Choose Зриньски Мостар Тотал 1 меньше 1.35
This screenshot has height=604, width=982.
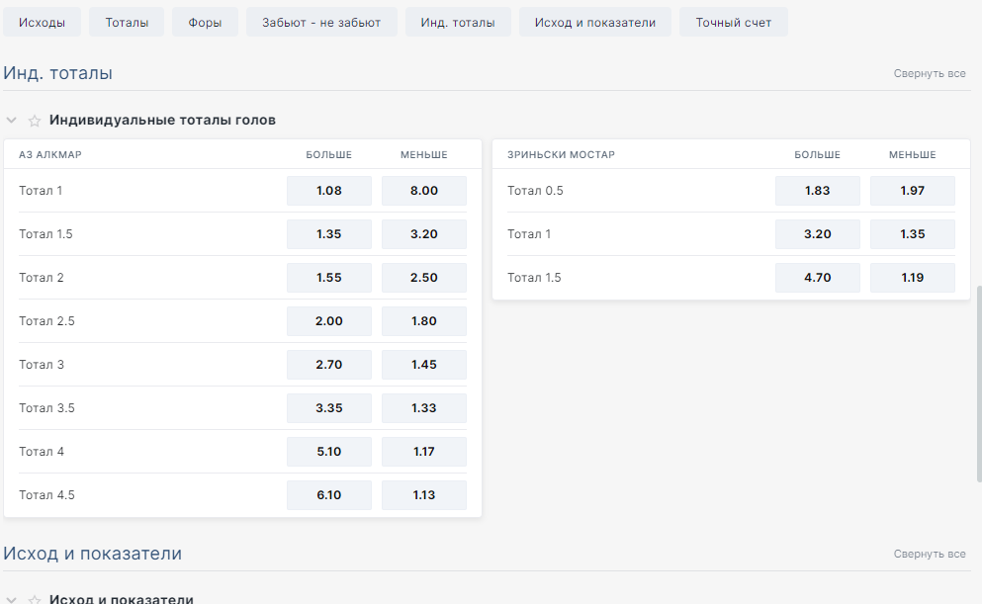[x=913, y=234]
